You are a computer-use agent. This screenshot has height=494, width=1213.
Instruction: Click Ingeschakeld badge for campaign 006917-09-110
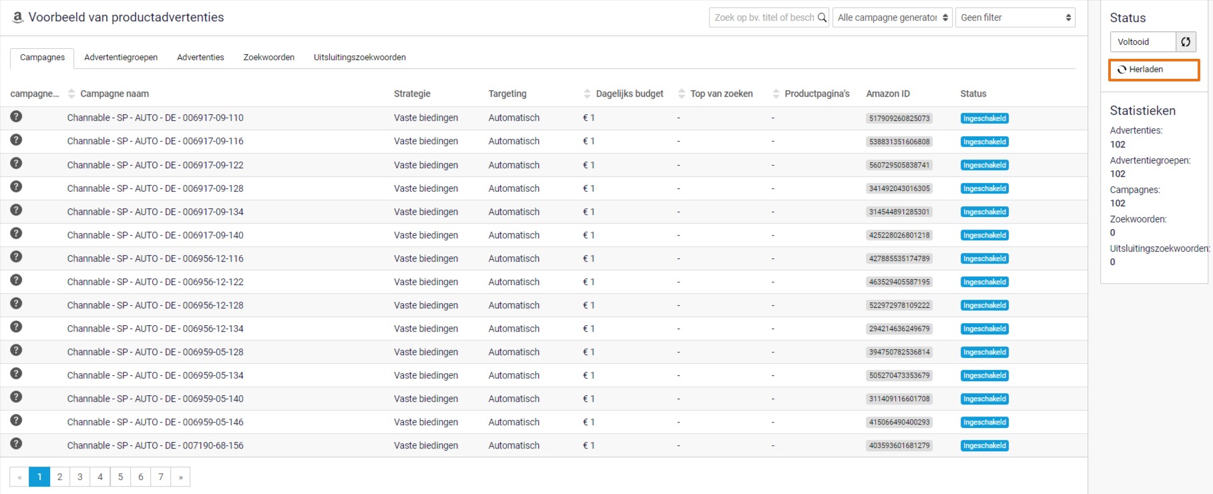click(x=984, y=118)
